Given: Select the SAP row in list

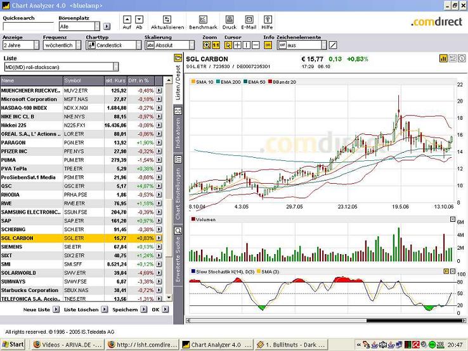Looking at the screenshot, I should coord(82,220).
